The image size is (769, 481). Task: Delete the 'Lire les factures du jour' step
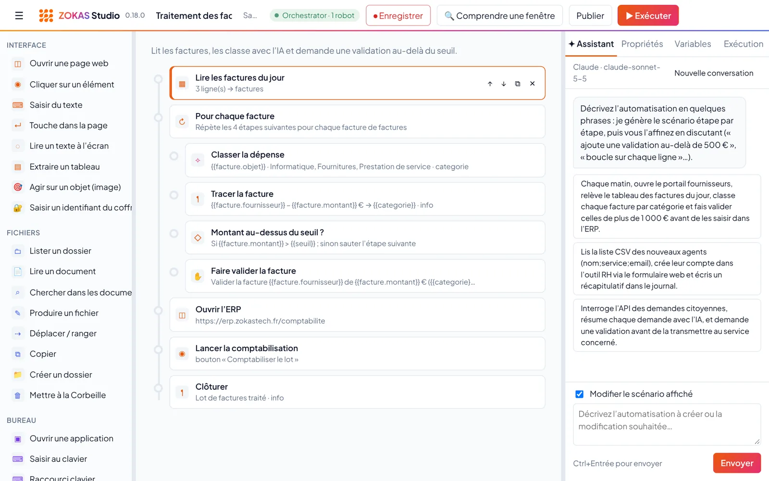(x=533, y=84)
